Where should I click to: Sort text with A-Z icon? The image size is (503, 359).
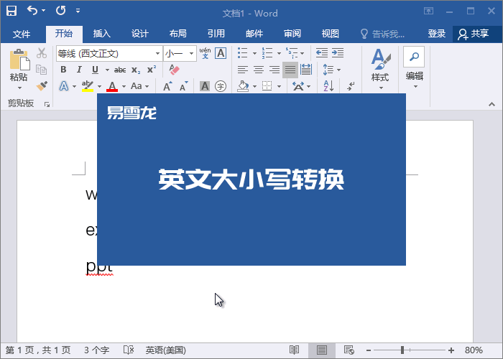tap(328, 86)
